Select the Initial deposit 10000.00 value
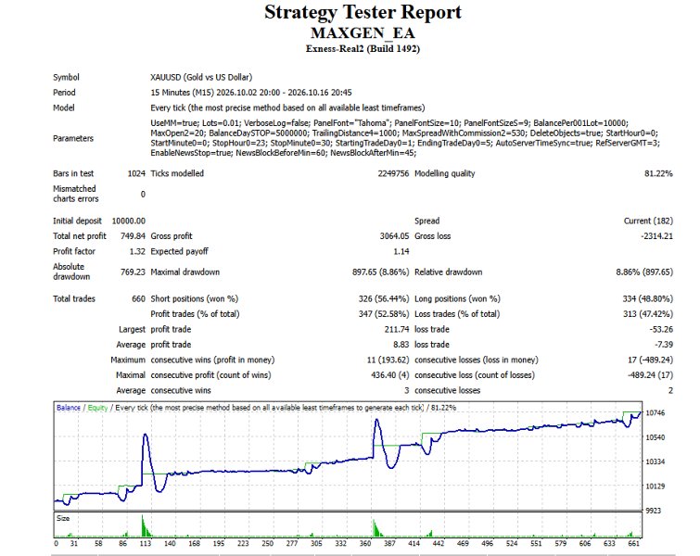Screen dimensions: 700x556 (129, 221)
